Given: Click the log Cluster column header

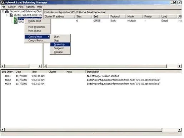Looking at the screenshot, I should [56, 72].
